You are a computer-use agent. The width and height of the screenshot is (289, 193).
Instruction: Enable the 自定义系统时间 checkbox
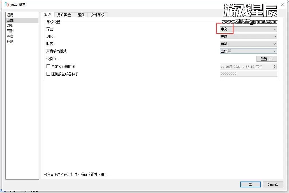[48, 66]
